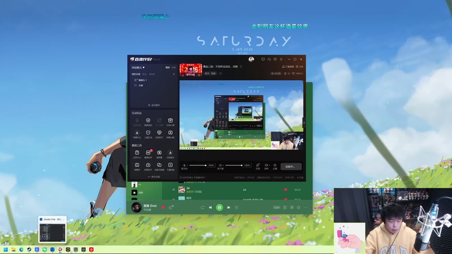
Task: Open the headset support icon in 直播伴侣 title bar
Action: click(x=269, y=59)
